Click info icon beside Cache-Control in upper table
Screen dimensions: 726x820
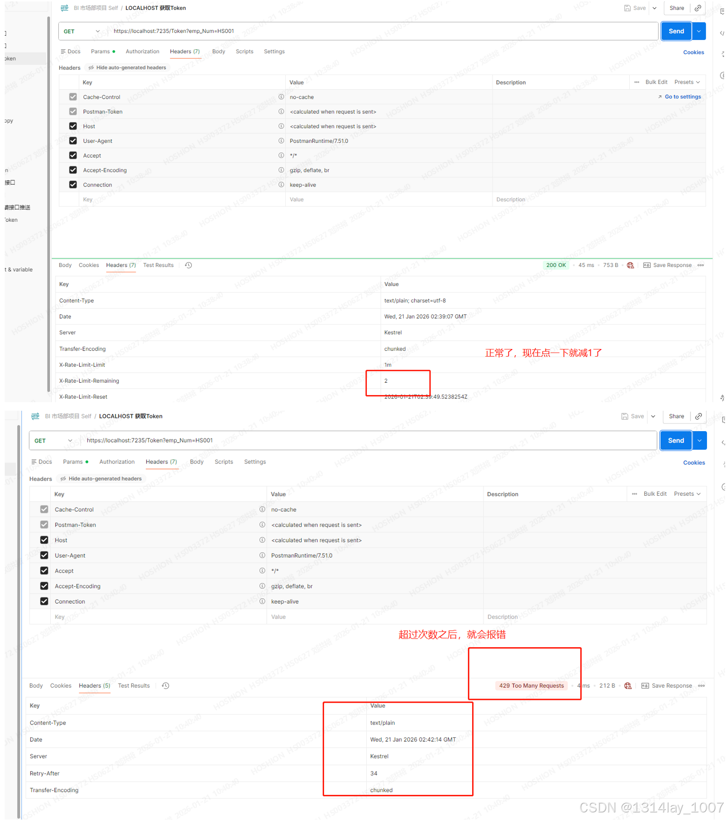coord(281,97)
